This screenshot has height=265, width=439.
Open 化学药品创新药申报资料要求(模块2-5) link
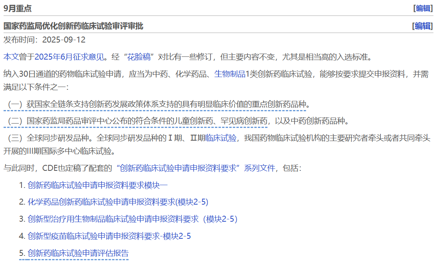(118, 202)
